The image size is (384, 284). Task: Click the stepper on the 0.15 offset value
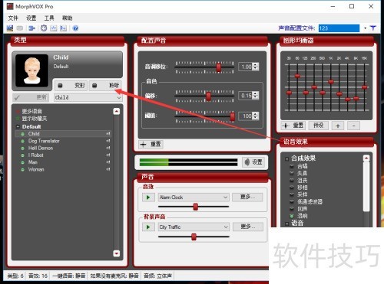256,96
